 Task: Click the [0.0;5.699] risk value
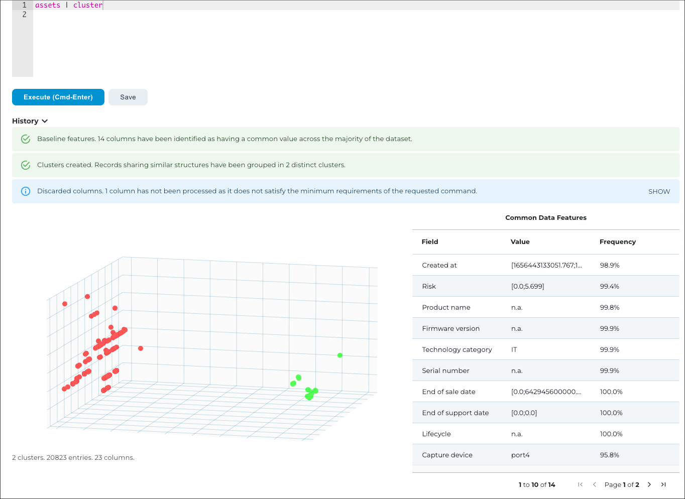pos(528,287)
